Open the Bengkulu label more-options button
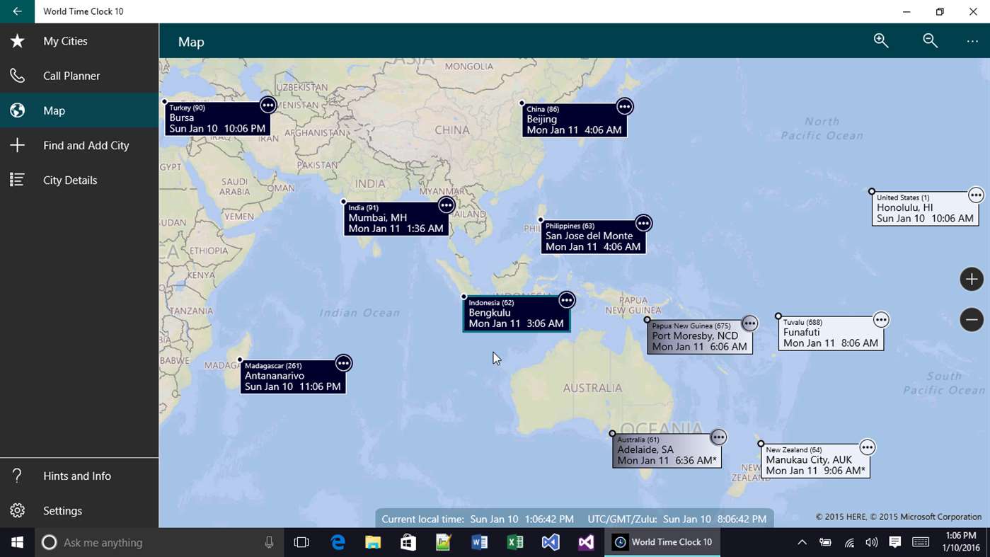Screen dimensions: 990x557 566,300
